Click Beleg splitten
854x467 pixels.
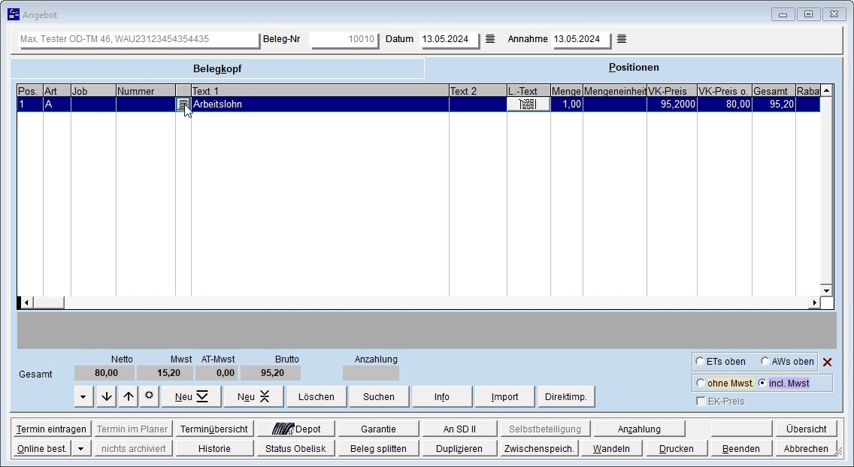click(379, 448)
